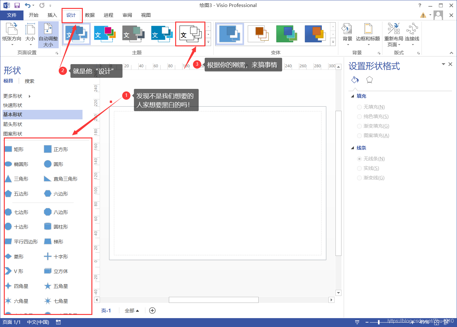Expand the variants gallery more arrow
457x327 pixels.
pos(333,42)
